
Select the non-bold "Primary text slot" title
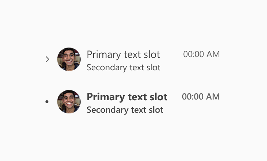123,55
